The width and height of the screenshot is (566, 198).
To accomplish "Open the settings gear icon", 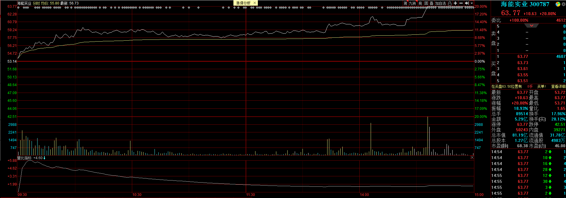I will click(x=564, y=4).
